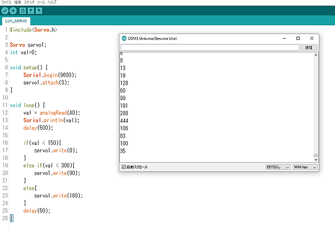Open the 9600 bps baud rate dropdown
This screenshot has height=231, width=335.
pyautogui.click(x=305, y=167)
